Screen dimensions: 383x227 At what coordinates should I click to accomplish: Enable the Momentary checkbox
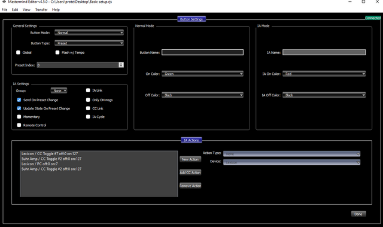coord(19,117)
